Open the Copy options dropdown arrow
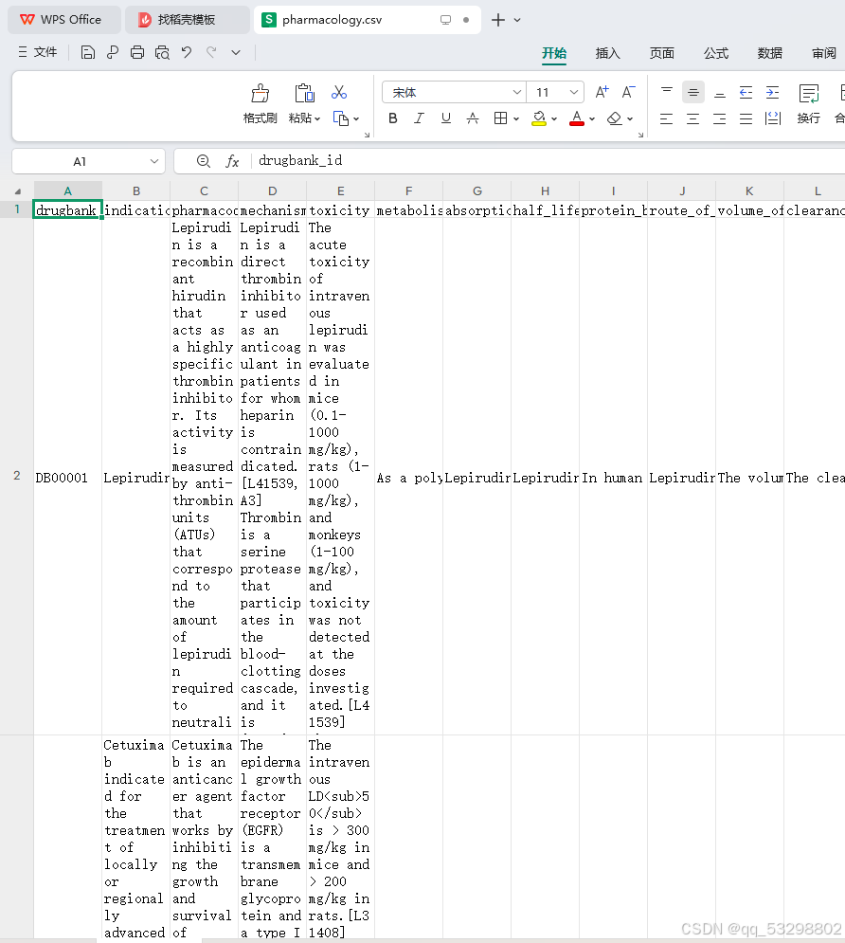The image size is (845, 943). click(x=356, y=119)
